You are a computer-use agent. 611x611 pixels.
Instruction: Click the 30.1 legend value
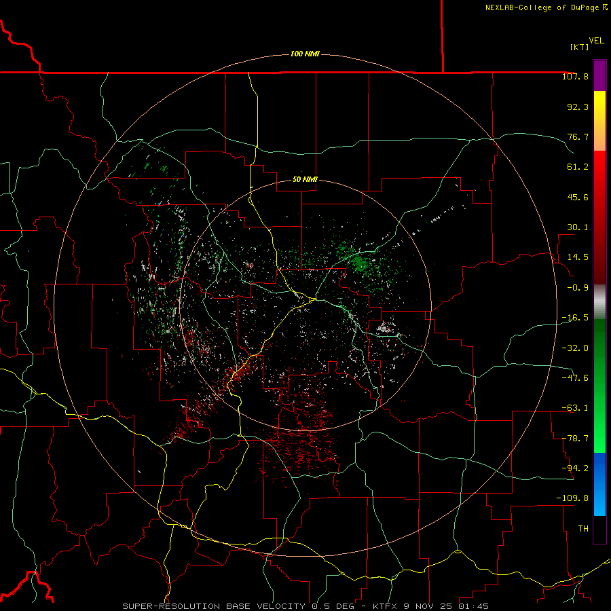click(x=578, y=227)
